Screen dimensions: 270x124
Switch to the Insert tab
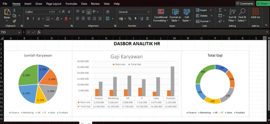(x=28, y=4)
